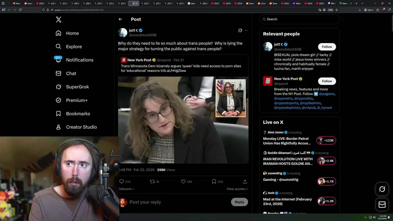The height and width of the screenshot is (221, 393).
Task: Open the @nypmetro mention link
Action: tap(283, 99)
